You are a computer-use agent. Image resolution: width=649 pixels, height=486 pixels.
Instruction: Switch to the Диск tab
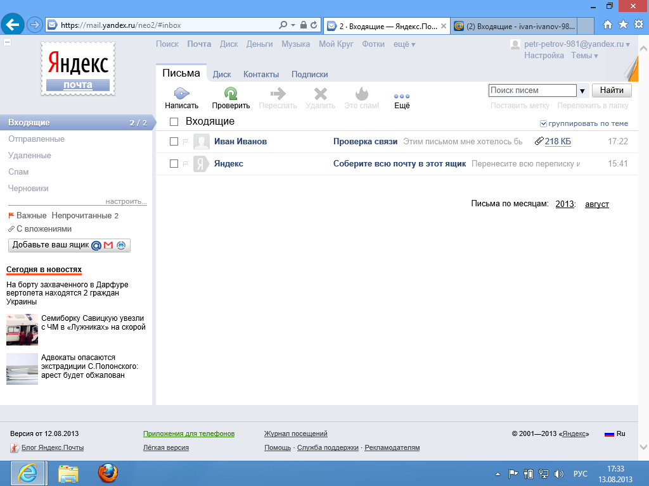(222, 75)
